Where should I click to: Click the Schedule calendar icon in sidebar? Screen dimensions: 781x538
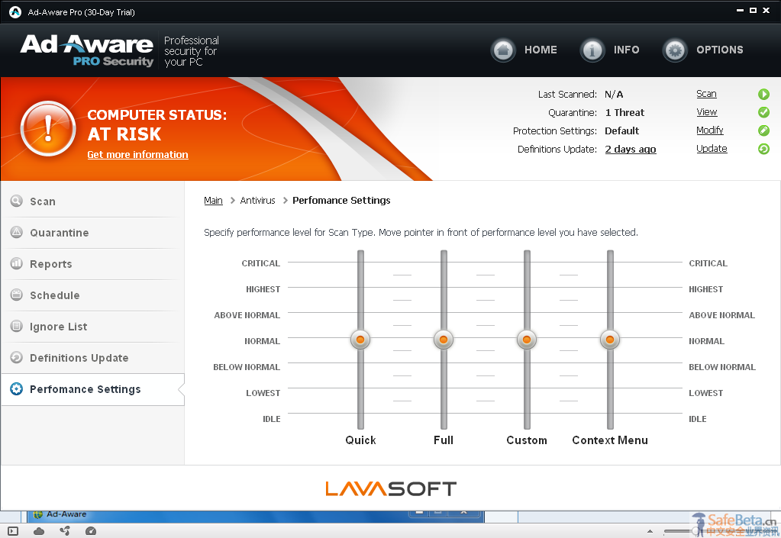click(x=17, y=295)
